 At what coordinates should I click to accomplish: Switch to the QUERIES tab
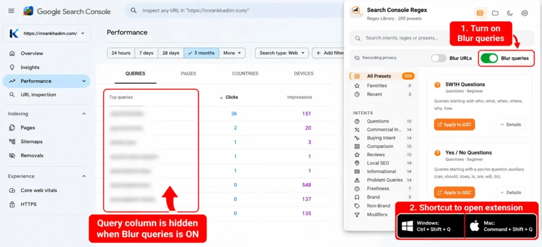click(x=135, y=73)
